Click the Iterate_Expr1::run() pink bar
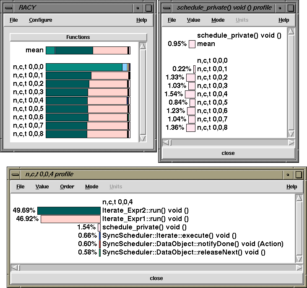Viewport: 307px width, 288px height. (x=70, y=219)
